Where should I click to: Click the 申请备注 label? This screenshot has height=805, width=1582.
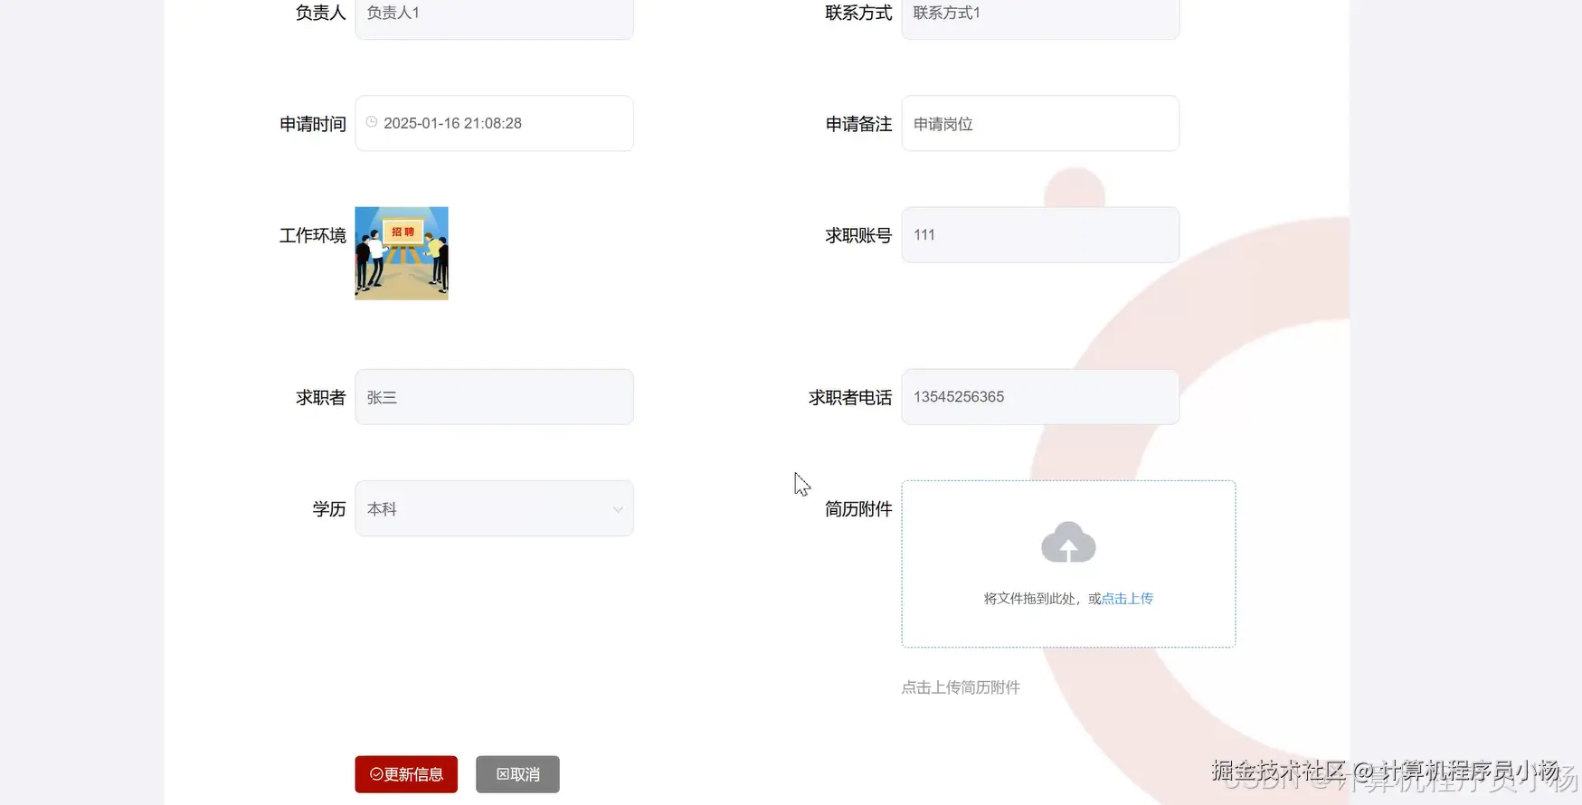(858, 124)
